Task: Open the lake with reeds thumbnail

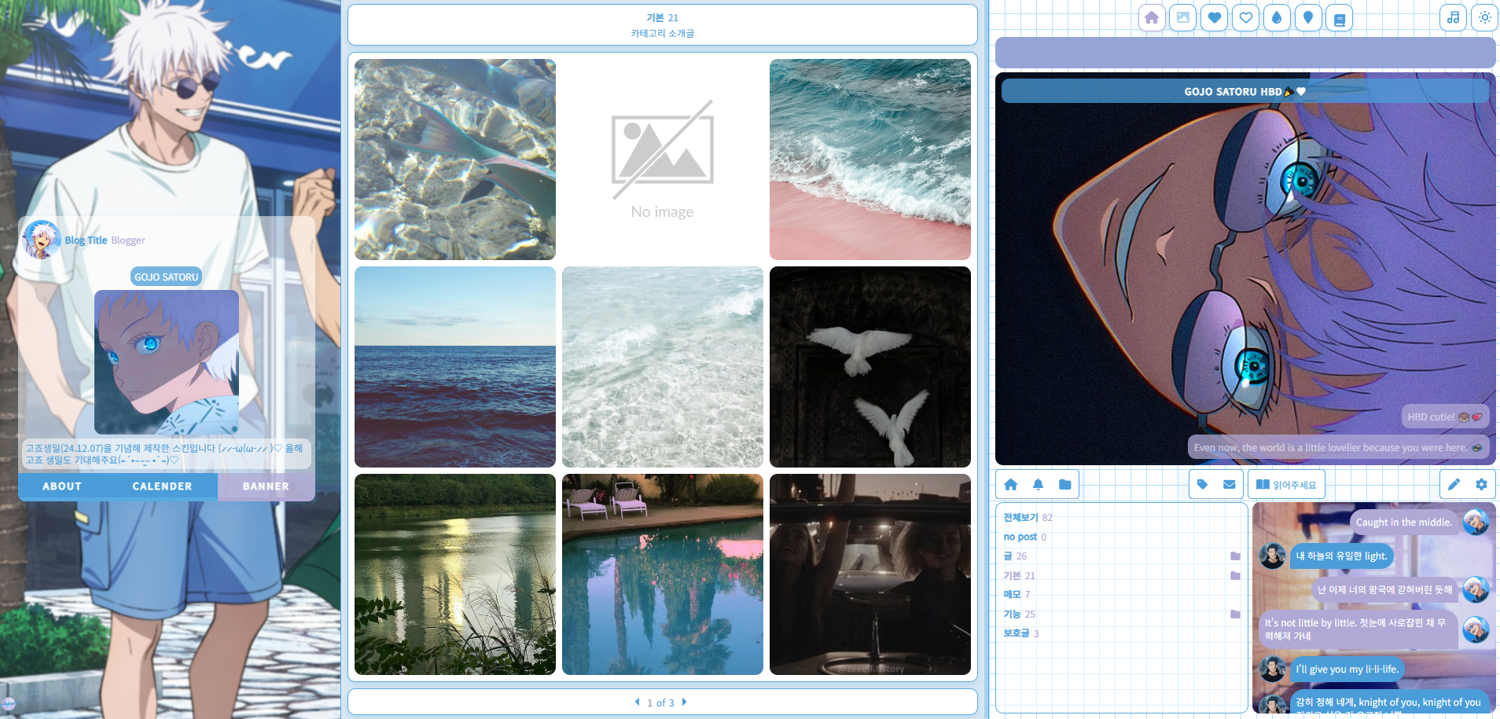Action: pyautogui.click(x=455, y=574)
